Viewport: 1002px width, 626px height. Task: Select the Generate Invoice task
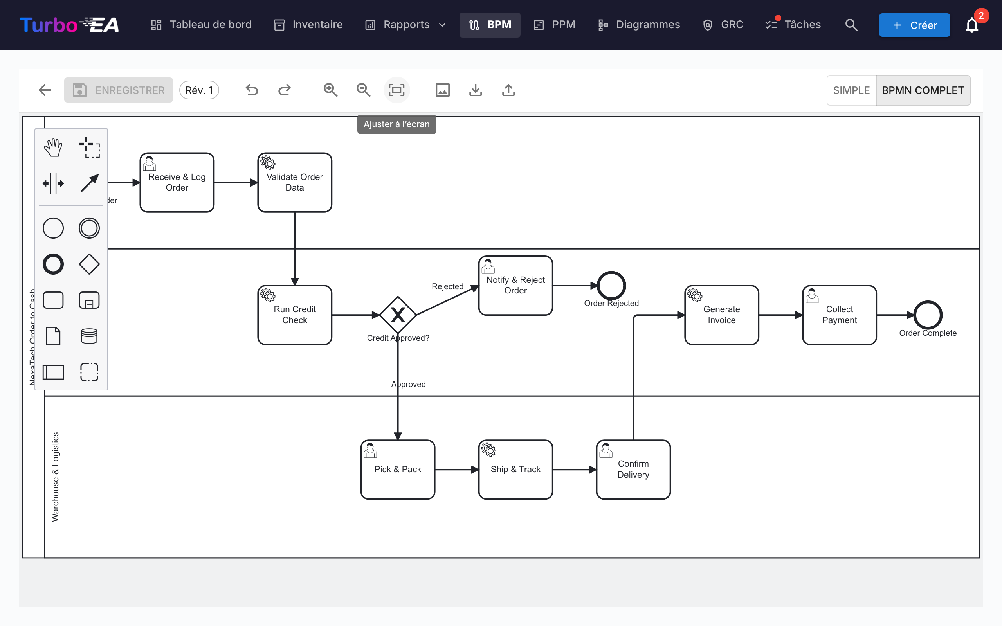[x=722, y=315]
